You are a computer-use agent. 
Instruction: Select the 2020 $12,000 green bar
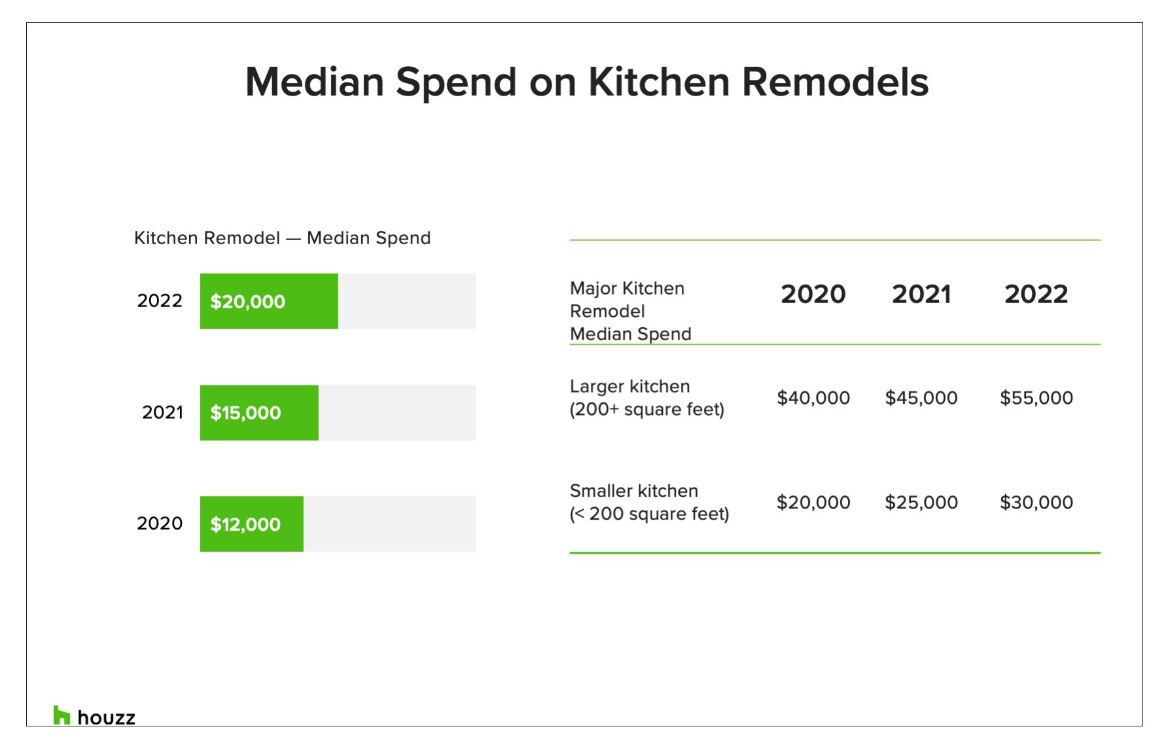point(252,524)
